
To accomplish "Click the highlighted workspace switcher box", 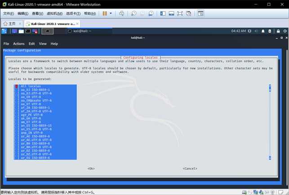I will (x=48, y=31).
